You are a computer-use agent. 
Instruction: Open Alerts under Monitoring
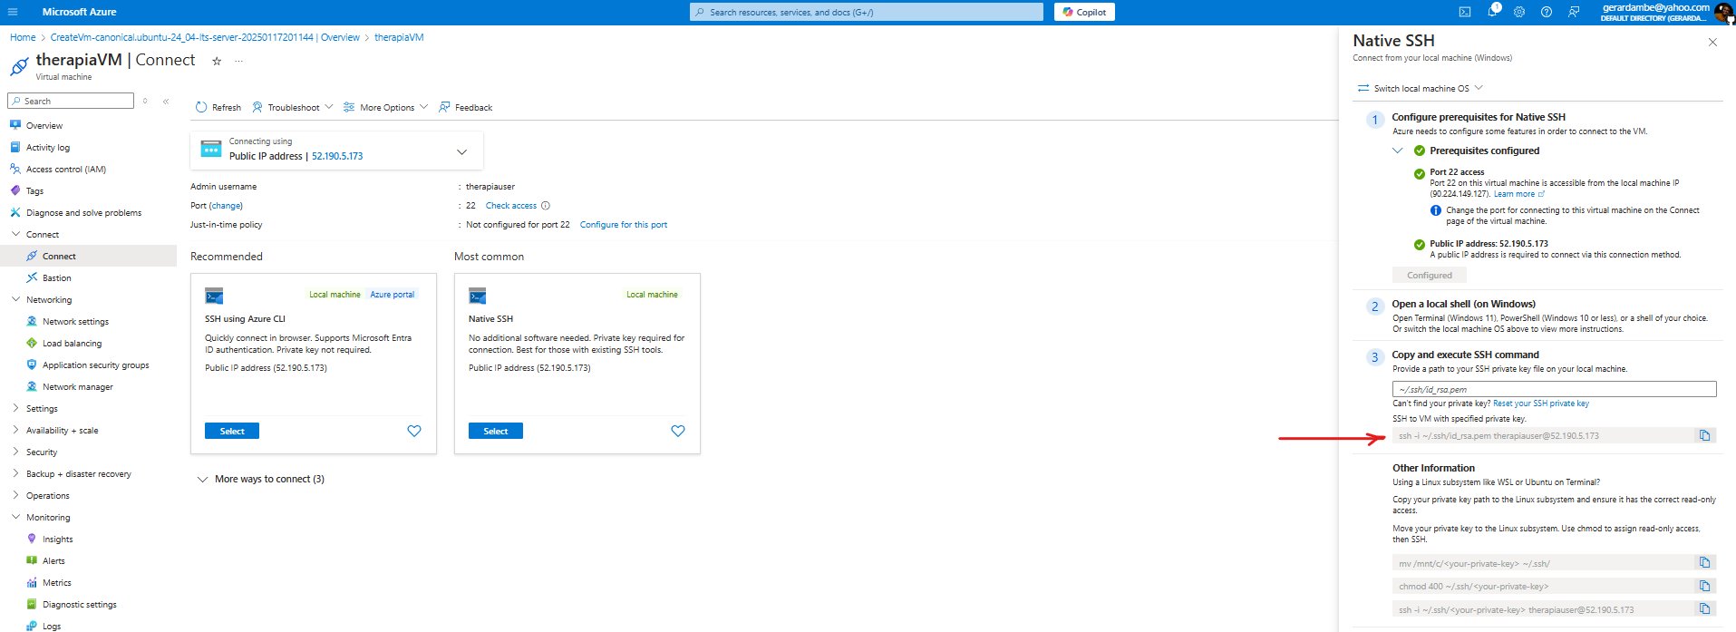click(x=53, y=561)
